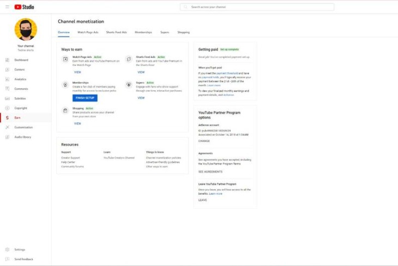Click the Shopping bag icon
The height and width of the screenshot is (266, 398).
[65, 110]
